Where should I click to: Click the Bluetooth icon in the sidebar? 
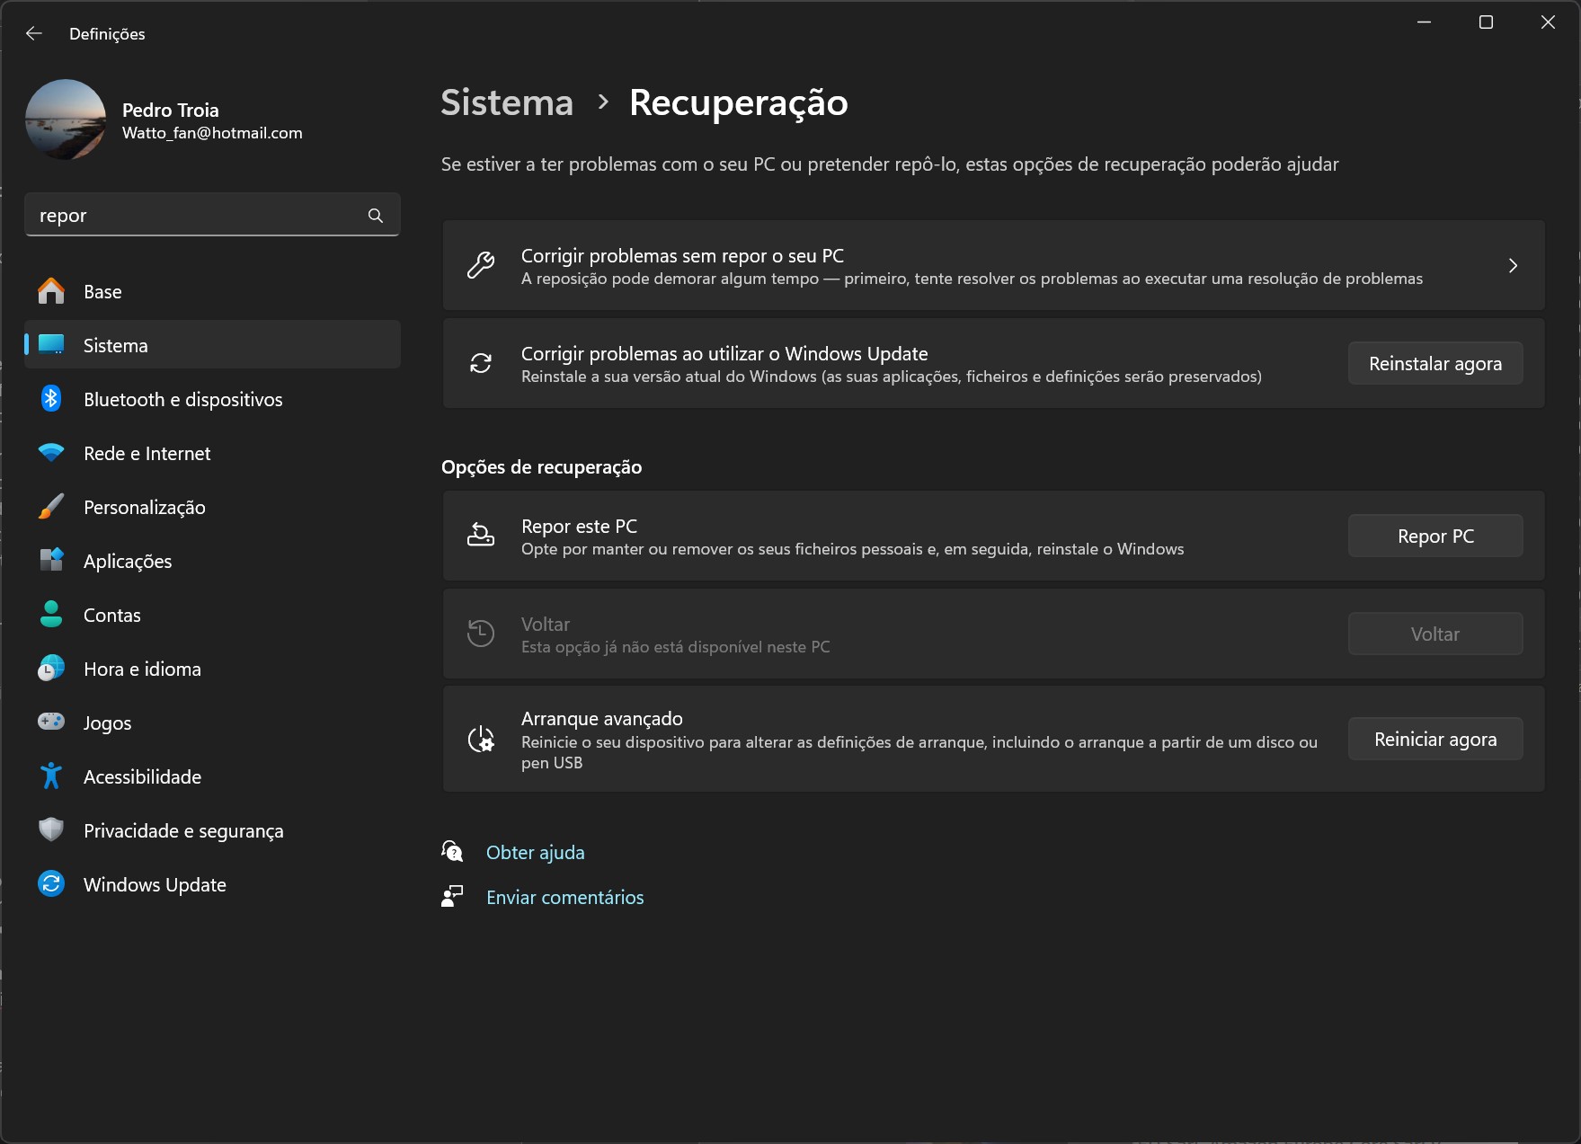pos(51,399)
